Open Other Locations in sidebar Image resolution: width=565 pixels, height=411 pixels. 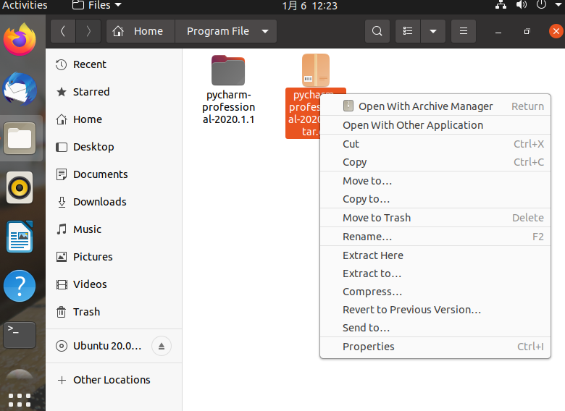pyautogui.click(x=114, y=380)
